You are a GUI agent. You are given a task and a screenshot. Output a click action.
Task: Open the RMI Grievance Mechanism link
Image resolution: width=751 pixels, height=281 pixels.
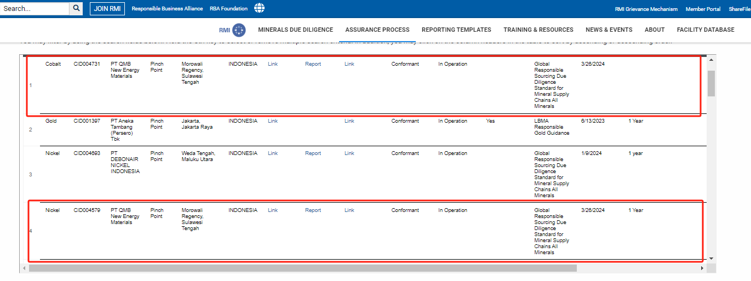(646, 9)
